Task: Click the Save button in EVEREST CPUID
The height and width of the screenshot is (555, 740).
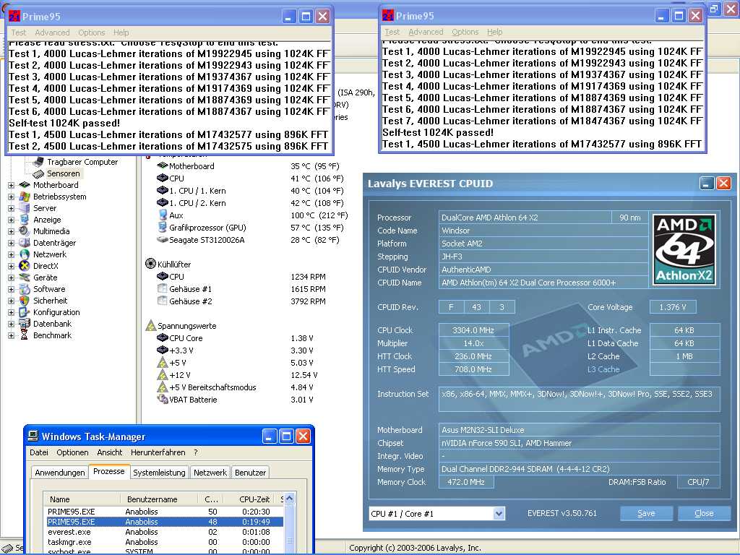Action: (x=646, y=513)
